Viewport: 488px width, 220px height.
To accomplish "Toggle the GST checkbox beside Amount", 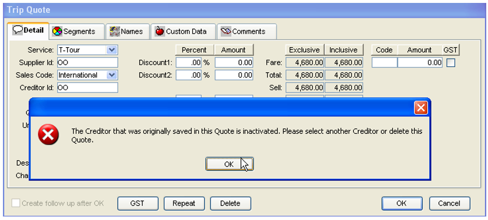I will [451, 63].
